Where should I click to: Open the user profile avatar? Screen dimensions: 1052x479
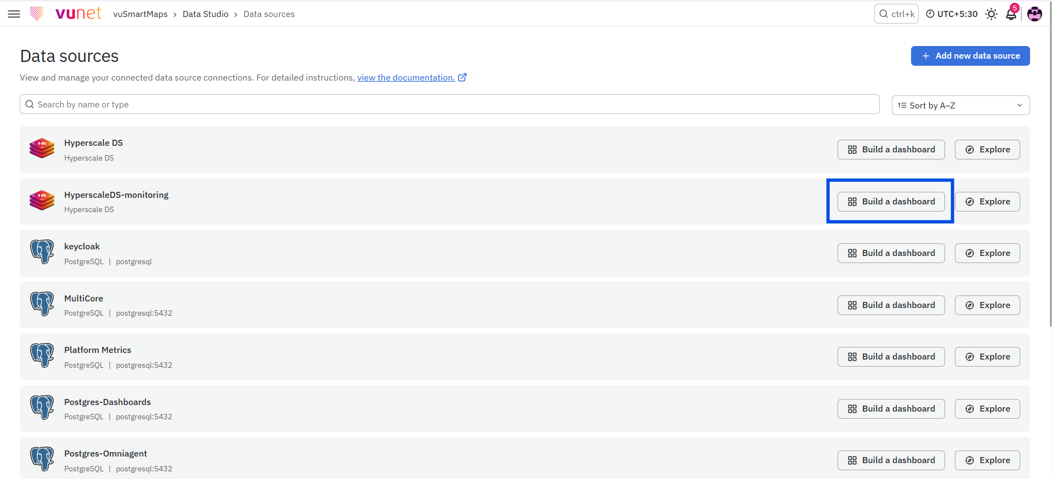click(x=1034, y=14)
